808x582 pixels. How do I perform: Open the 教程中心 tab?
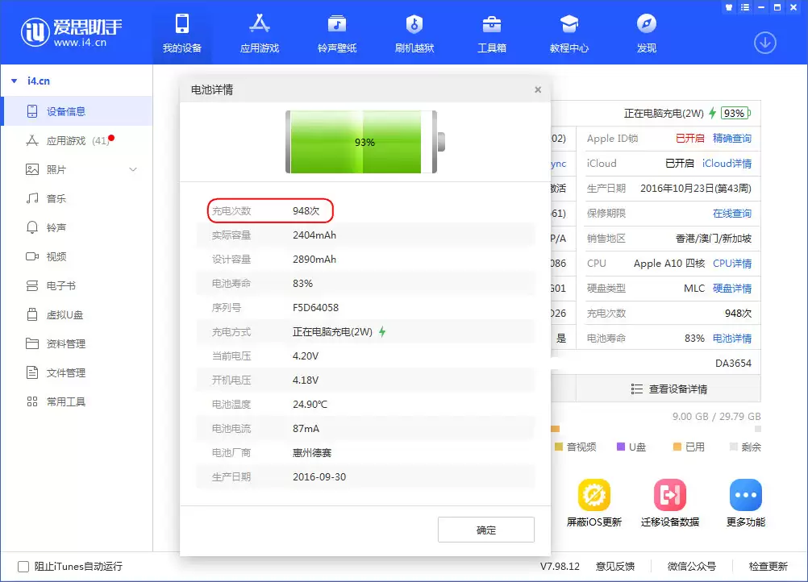tap(569, 33)
